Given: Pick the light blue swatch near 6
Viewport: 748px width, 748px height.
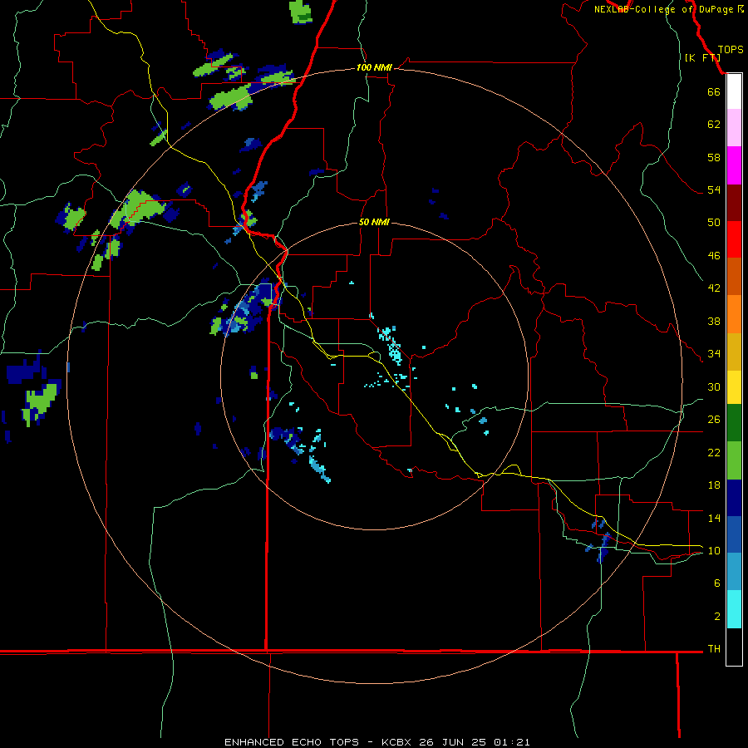Looking at the screenshot, I should click(x=734, y=572).
